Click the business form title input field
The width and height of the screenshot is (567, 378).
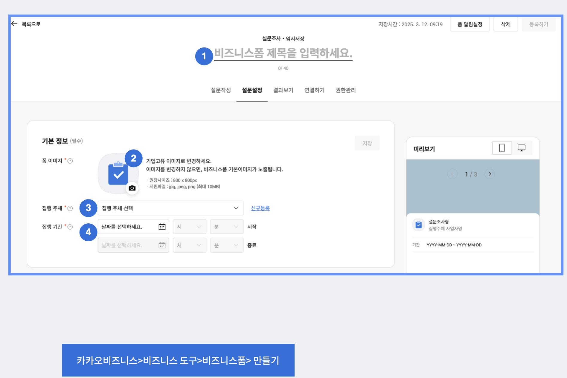coord(283,53)
